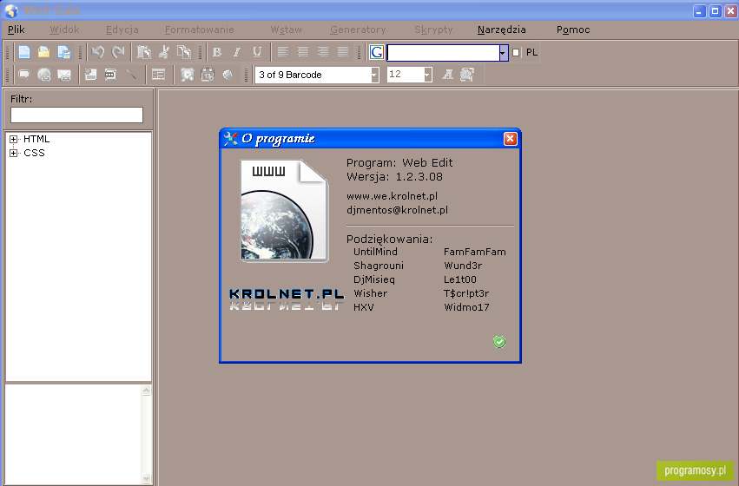Click the frame icon in the second toolbar
Viewport: 739px width, 486px height.
[x=111, y=75]
